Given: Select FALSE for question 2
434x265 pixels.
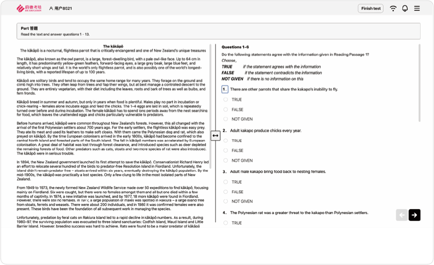Looking at the screenshot, I should click(225, 150).
